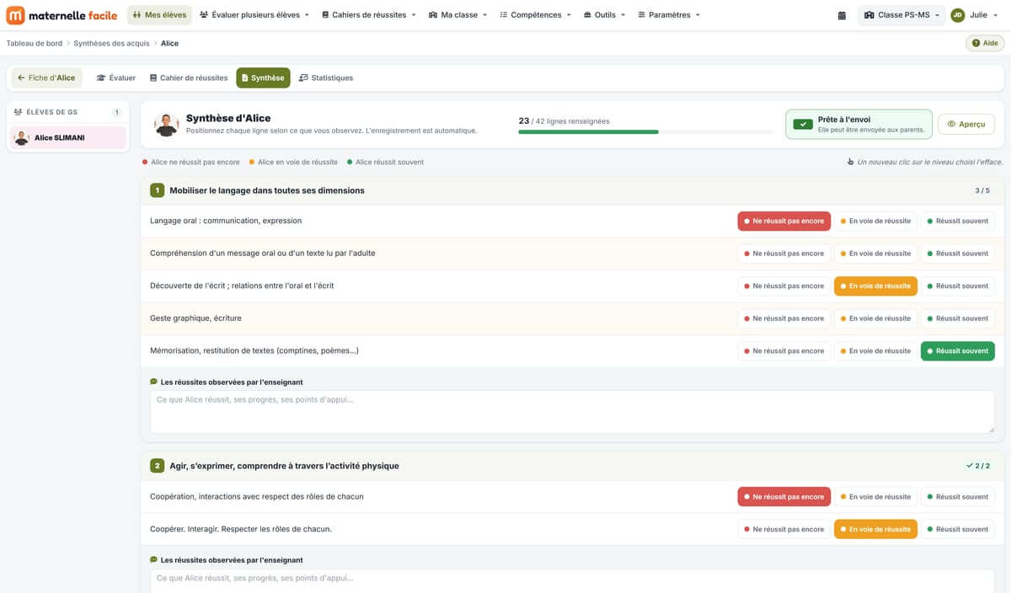1011x593 pixels.
Task: Open the Mes élèves menu
Action: (x=159, y=15)
